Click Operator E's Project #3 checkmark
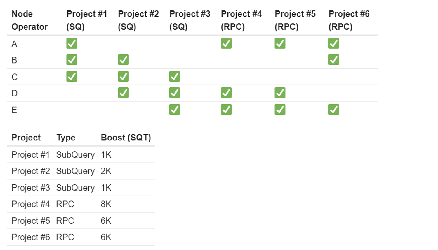This screenshot has height=250, width=438. [175, 110]
